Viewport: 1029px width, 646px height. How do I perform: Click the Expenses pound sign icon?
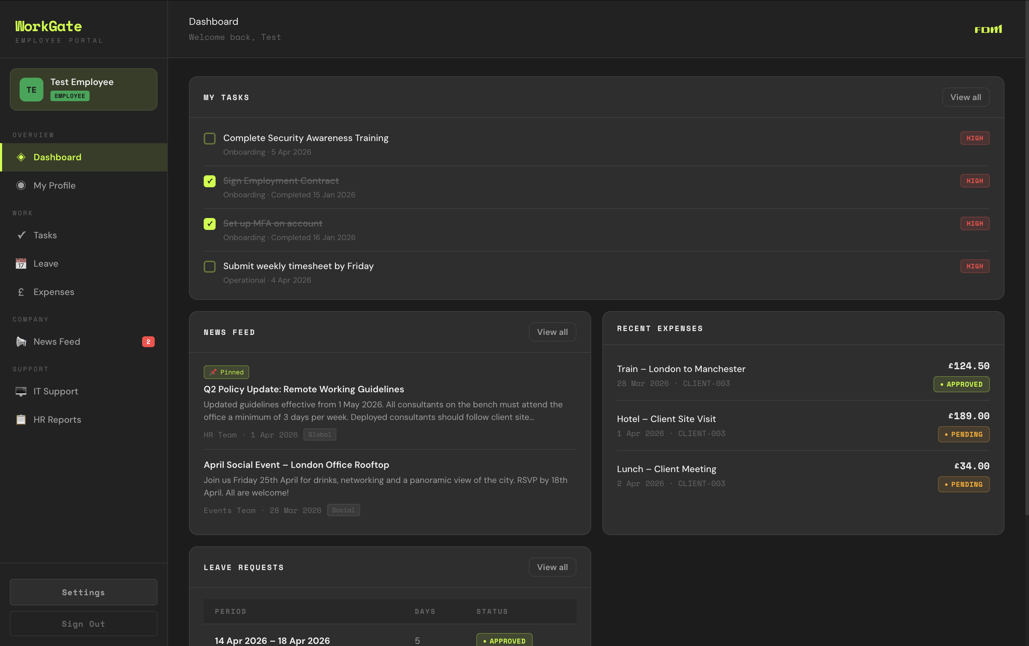tap(21, 292)
